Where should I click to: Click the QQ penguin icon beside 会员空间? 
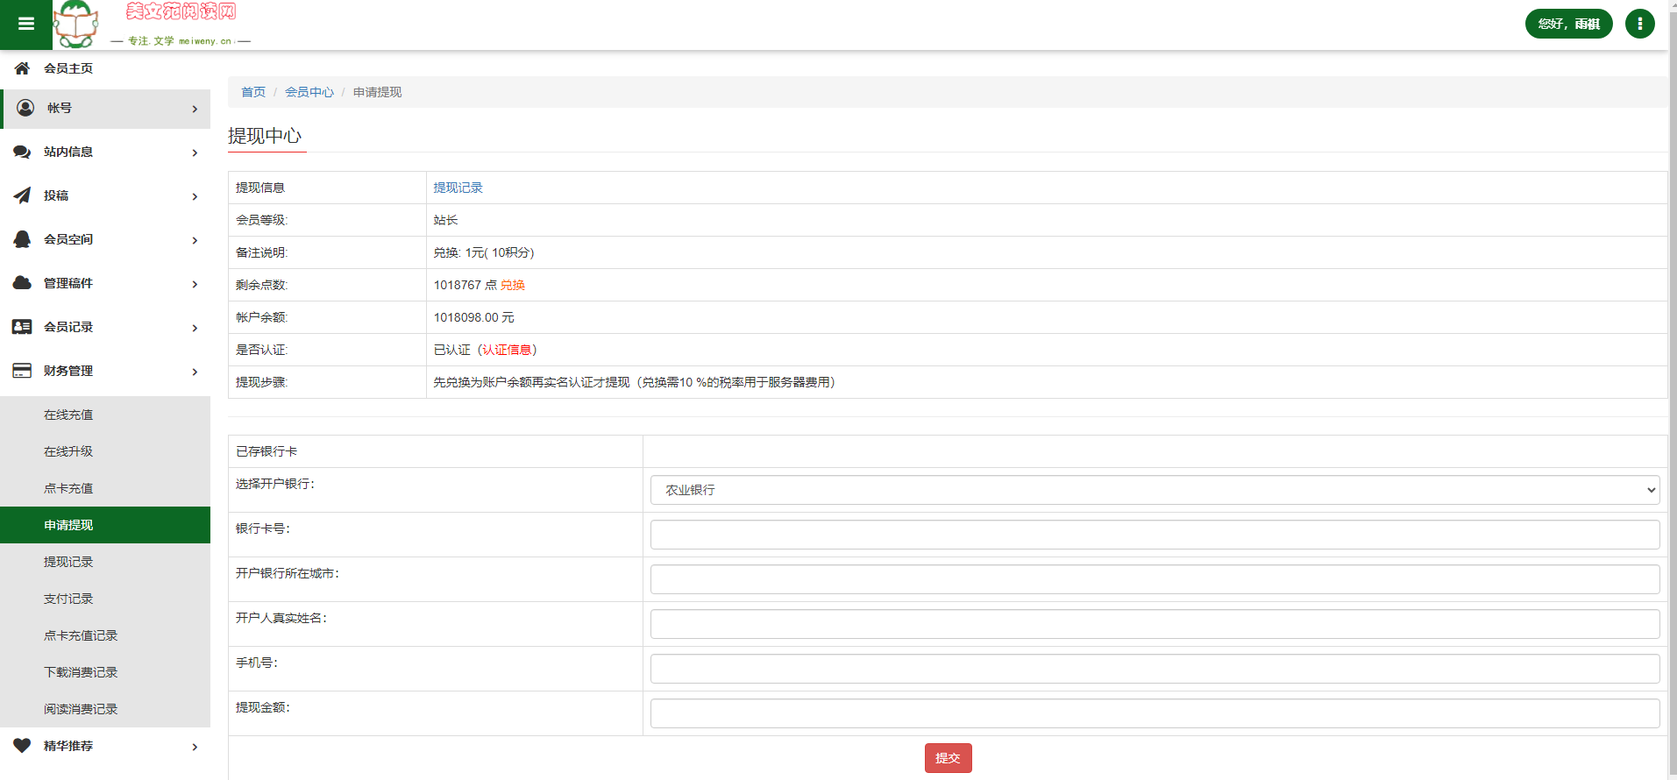[x=22, y=239]
